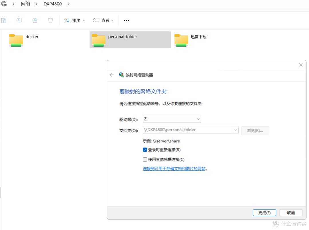Open link 连接到可用于存储文档和图片的网站

click(x=174, y=169)
